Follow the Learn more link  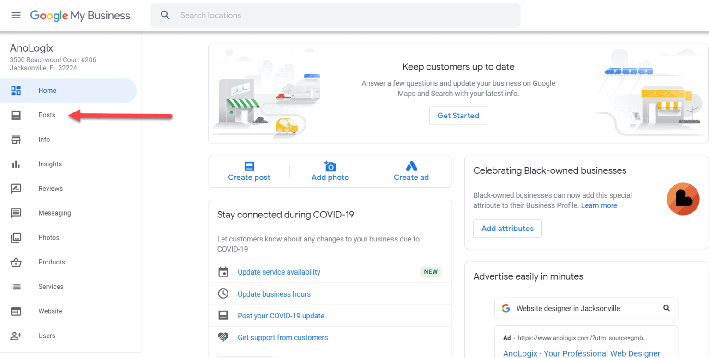point(599,205)
